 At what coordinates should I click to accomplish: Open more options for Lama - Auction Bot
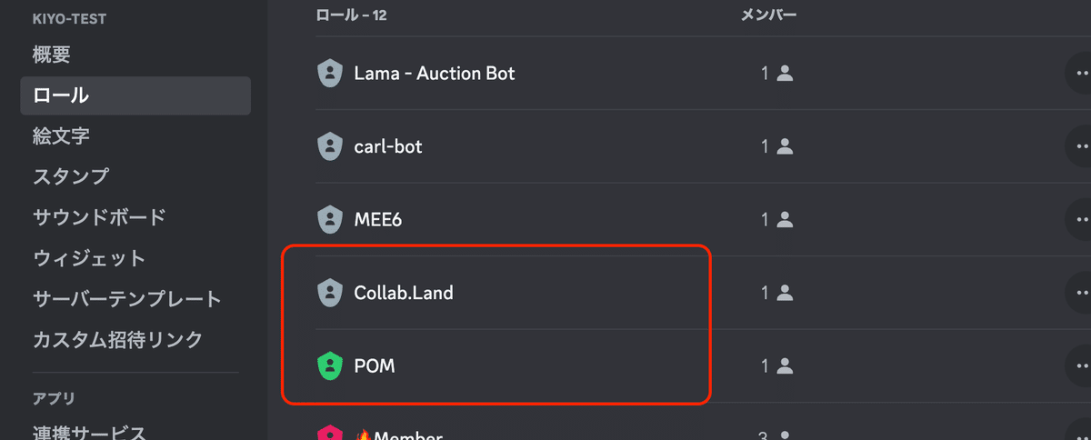1079,74
